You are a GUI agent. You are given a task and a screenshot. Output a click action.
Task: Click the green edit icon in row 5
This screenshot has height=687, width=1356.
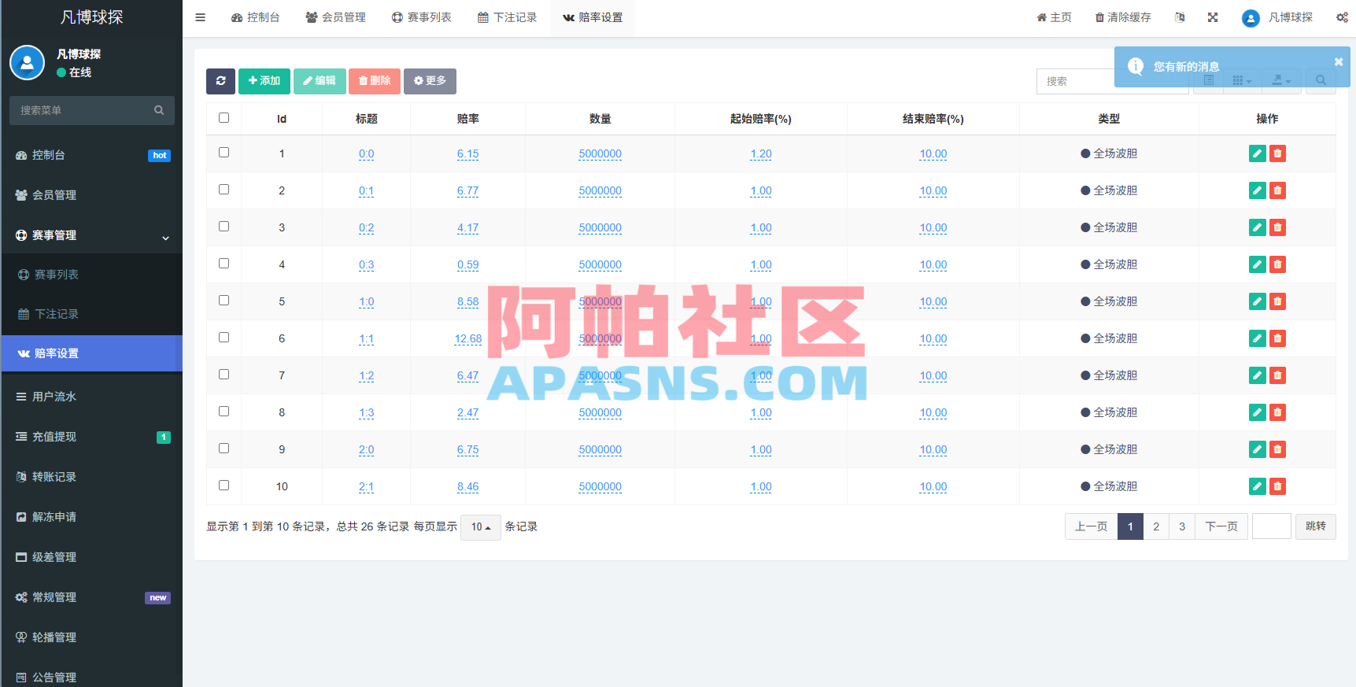click(1258, 301)
